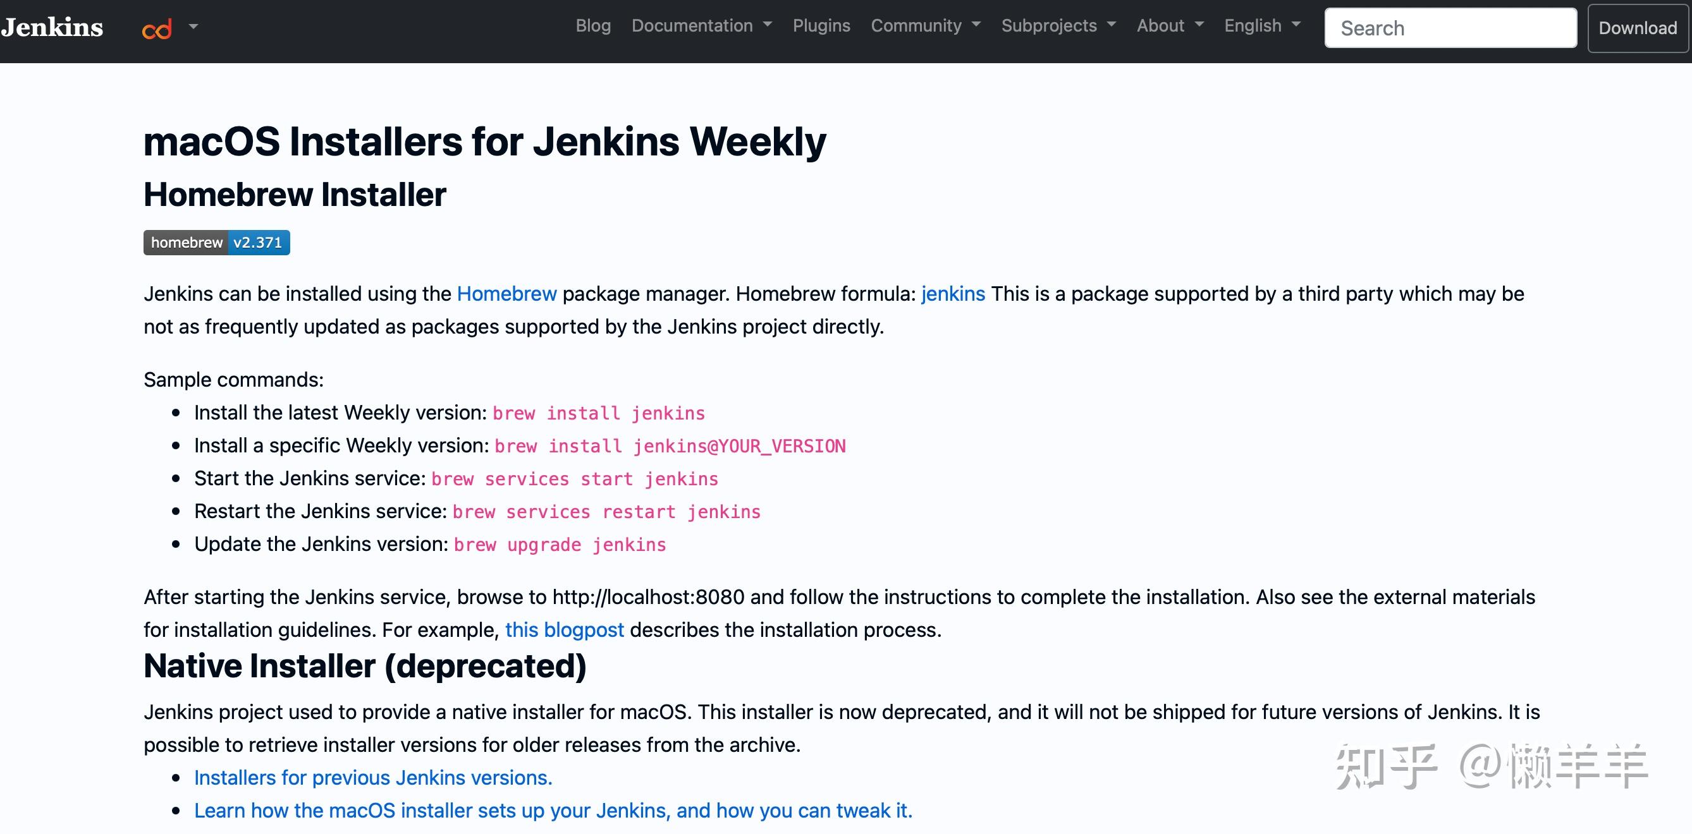1692x834 pixels.
Task: Open the homebrew v2.371 badge
Action: (216, 242)
